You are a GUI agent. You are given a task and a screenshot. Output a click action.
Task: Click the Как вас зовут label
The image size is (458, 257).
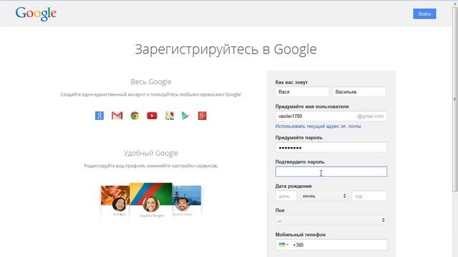point(291,82)
